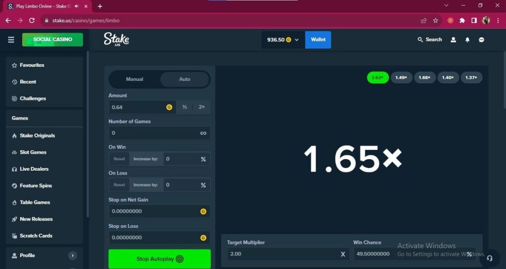The height and width of the screenshot is (269, 506).
Task: Expand the balance currency dropdown
Action: (x=283, y=40)
